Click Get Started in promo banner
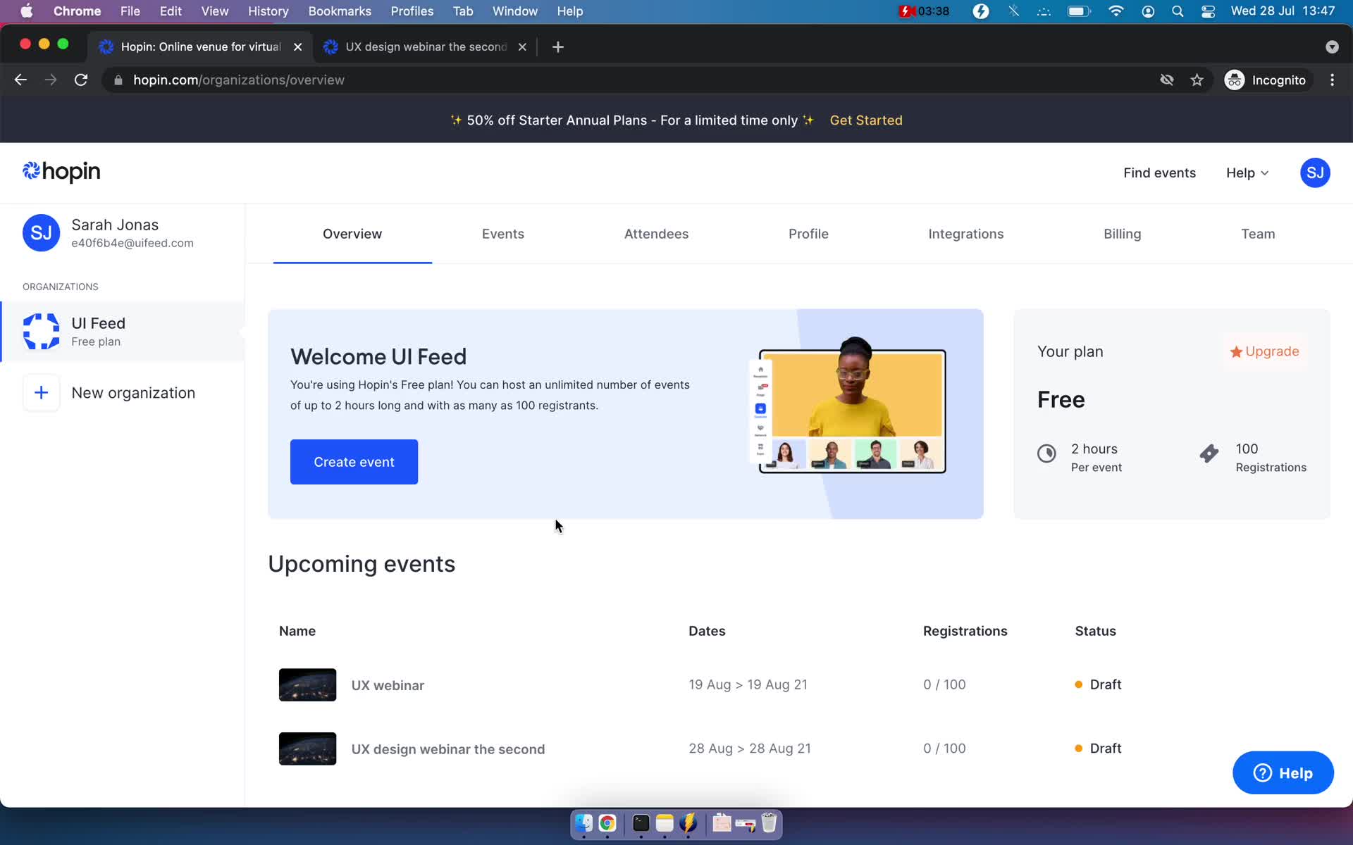 (x=866, y=120)
